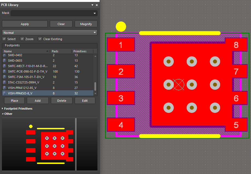Viewport: 251px width, 174px height.
Task: Click the center thermal via
Action: [192, 85]
